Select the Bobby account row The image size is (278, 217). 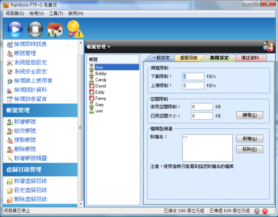114,73
